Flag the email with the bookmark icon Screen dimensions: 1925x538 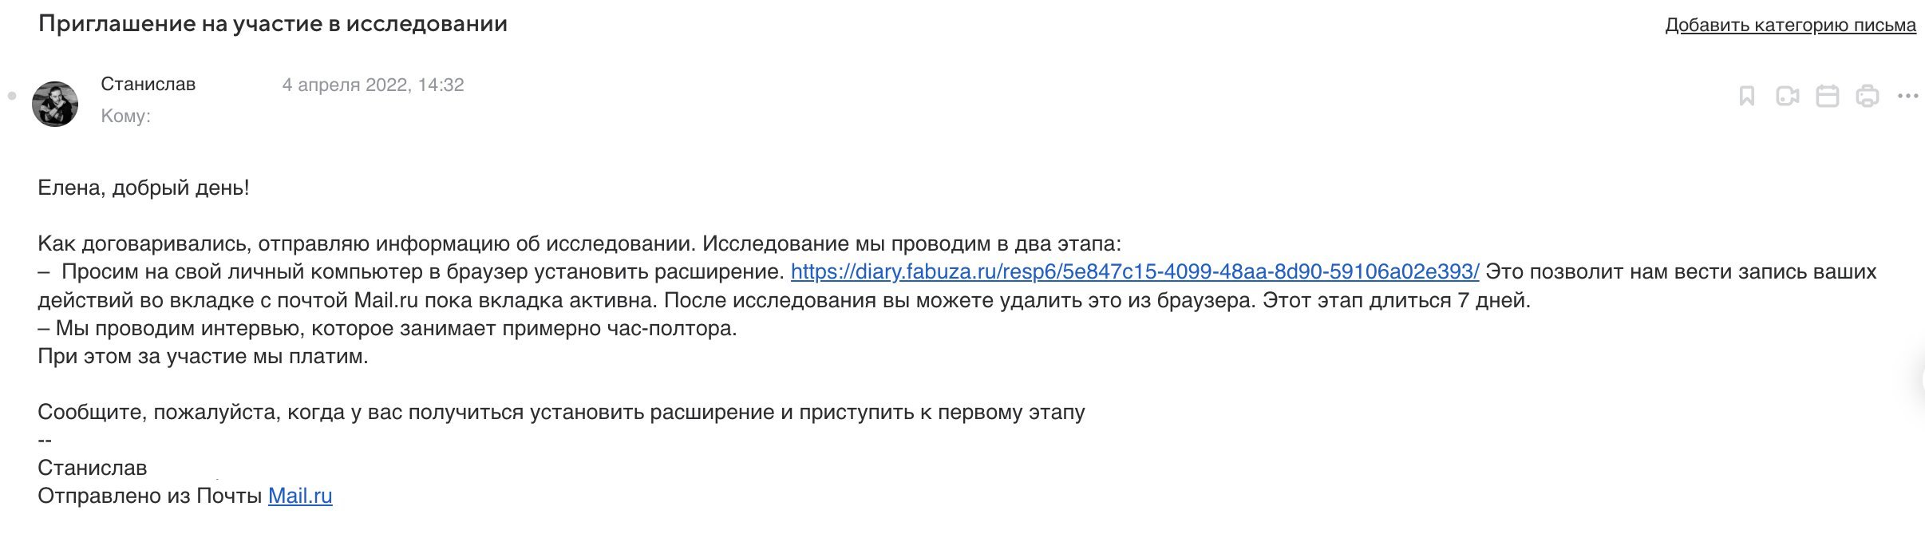click(x=1746, y=97)
